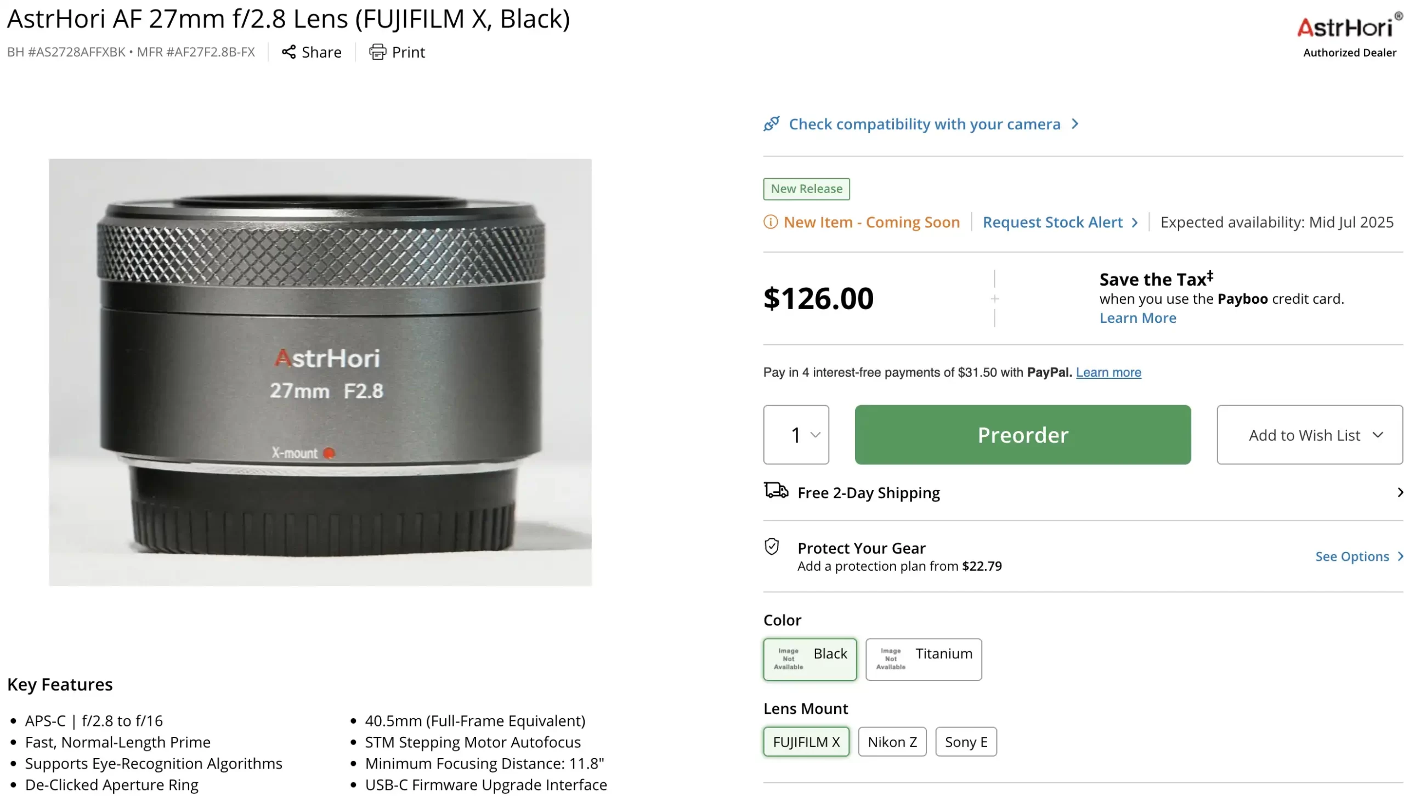Click PayPal Learn more link
The image size is (1404, 796).
(x=1108, y=372)
